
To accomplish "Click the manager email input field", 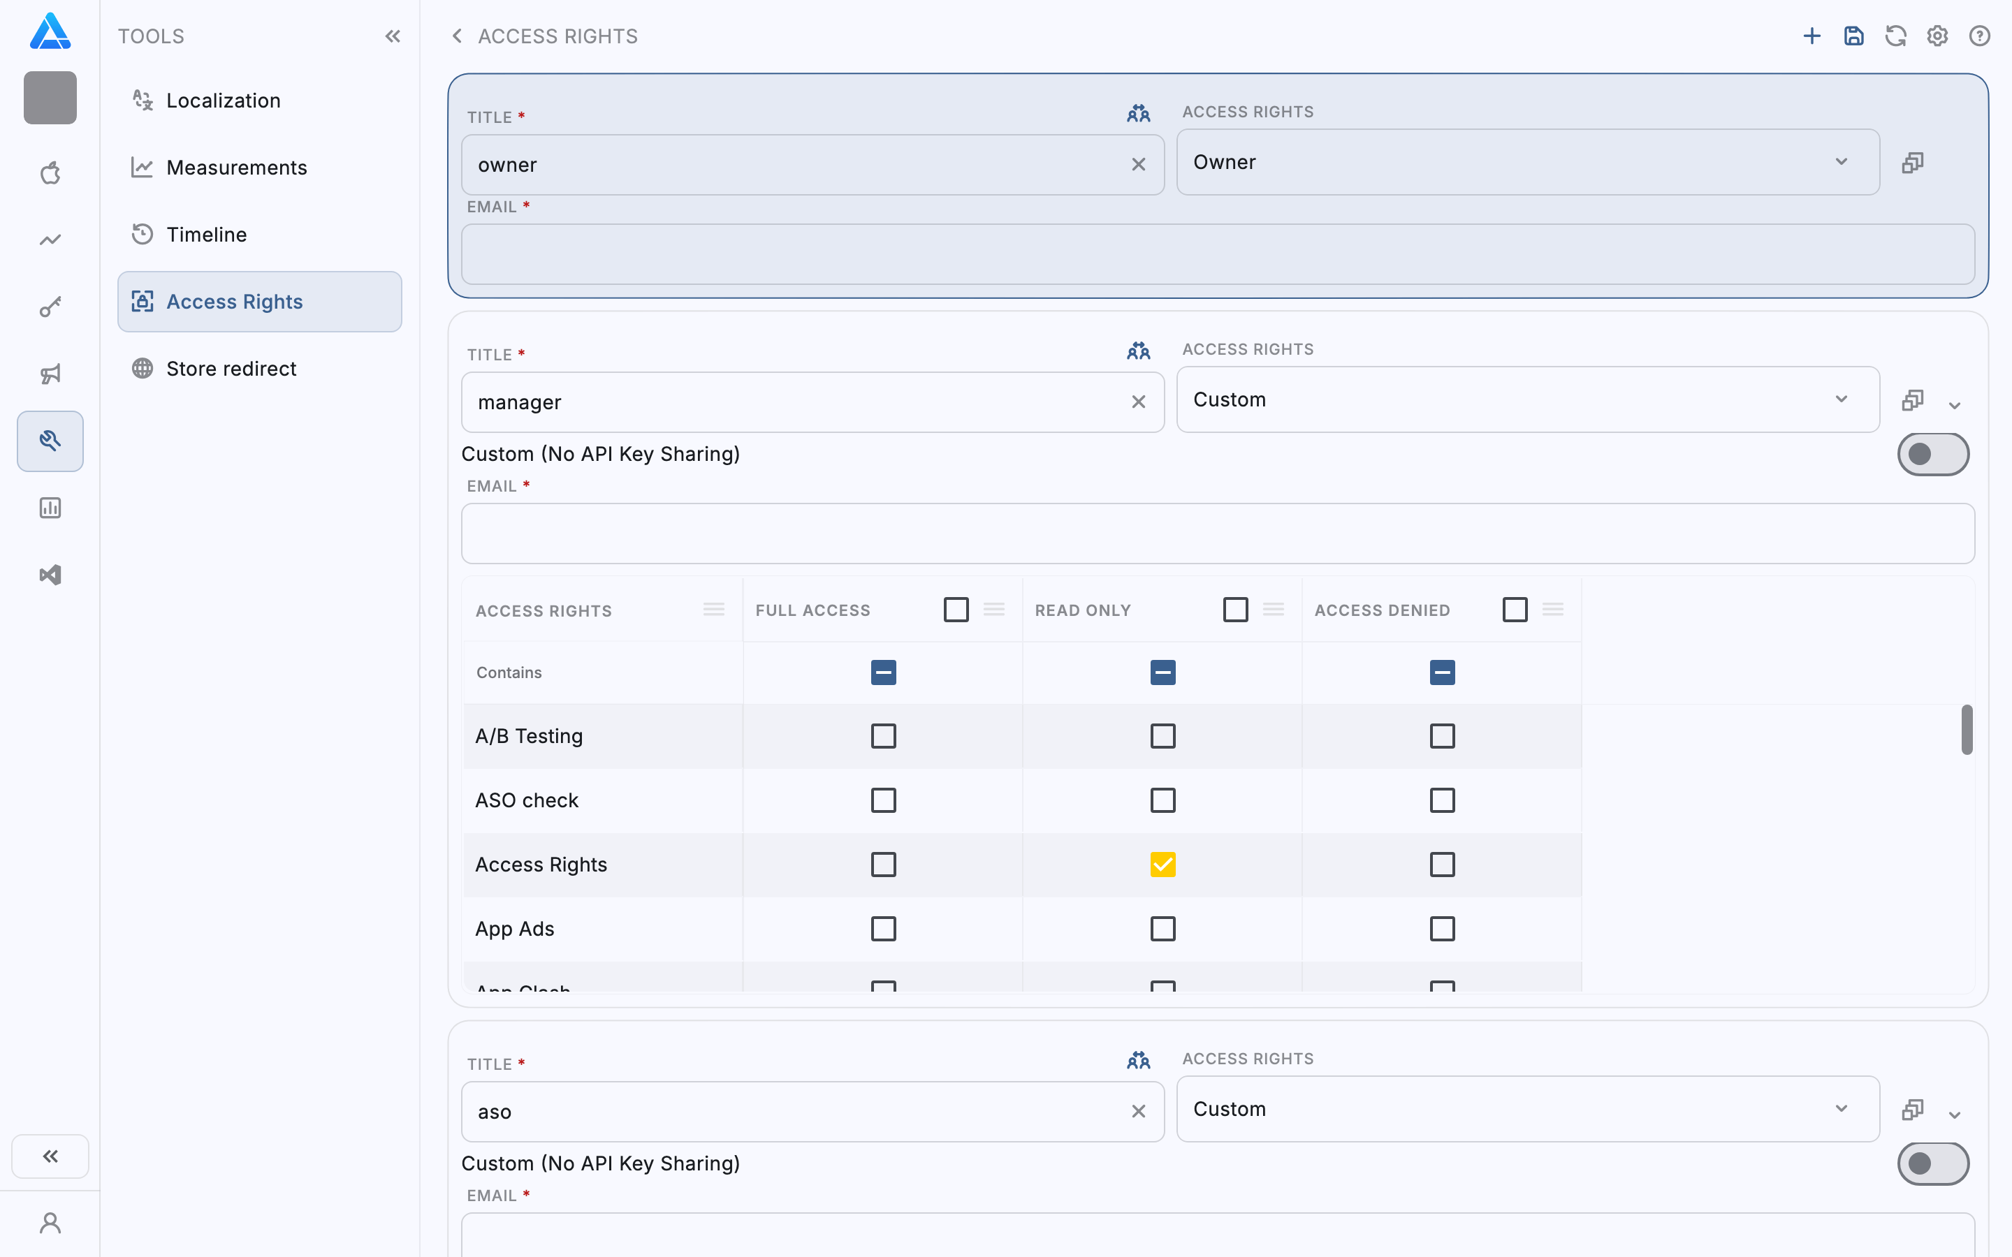I will click(1217, 533).
